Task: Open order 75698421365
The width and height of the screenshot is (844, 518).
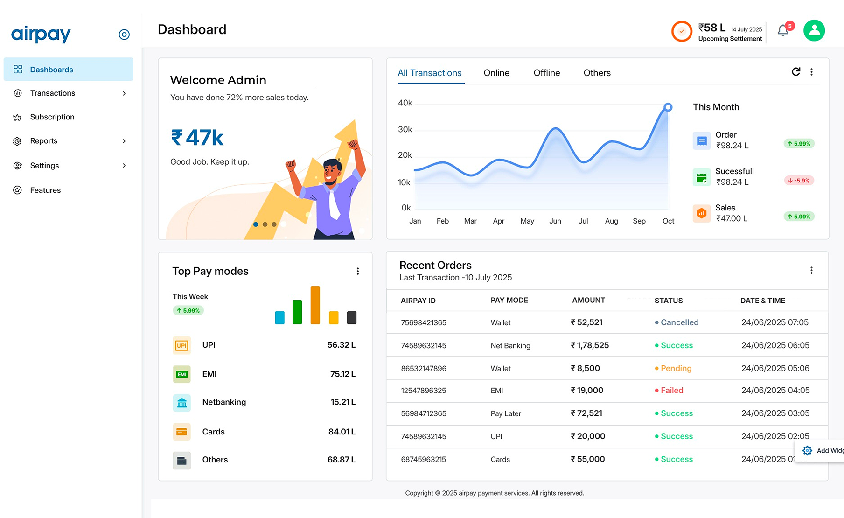Action: tap(424, 322)
